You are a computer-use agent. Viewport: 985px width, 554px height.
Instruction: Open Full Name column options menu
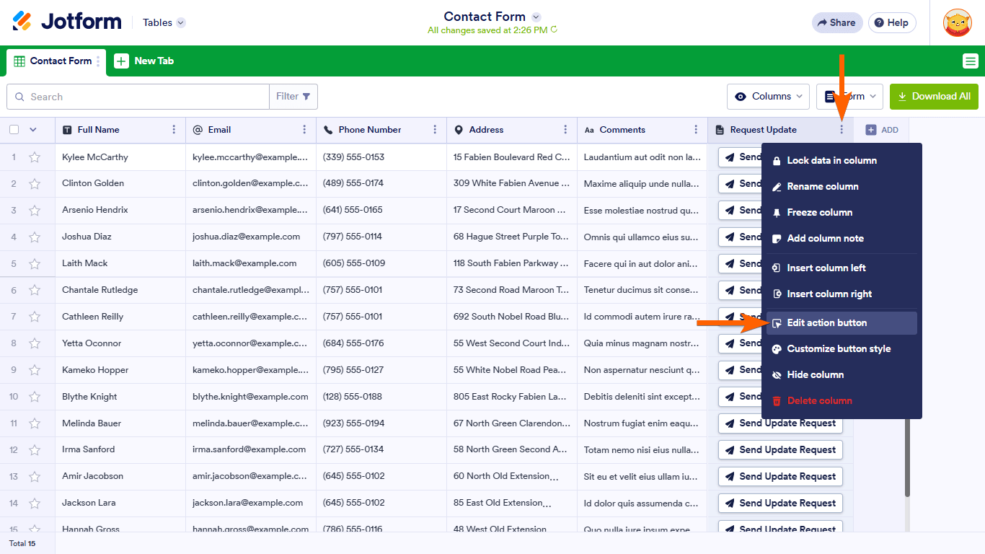[x=174, y=130]
